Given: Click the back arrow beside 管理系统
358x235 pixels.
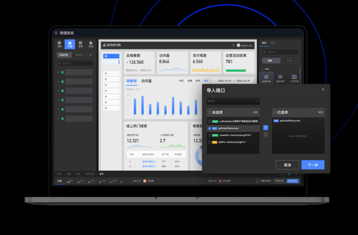Looking at the screenshot, I should click(x=56, y=33).
